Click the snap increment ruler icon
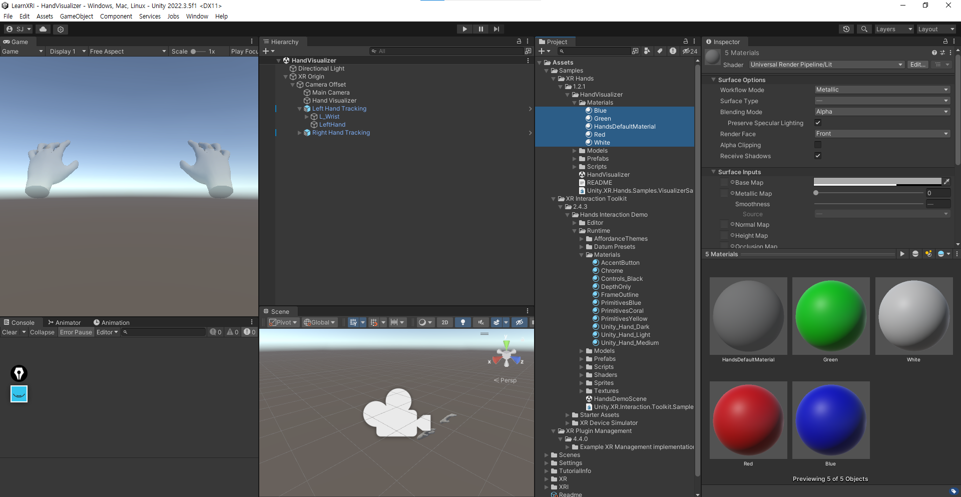The width and height of the screenshot is (961, 497). (394, 322)
